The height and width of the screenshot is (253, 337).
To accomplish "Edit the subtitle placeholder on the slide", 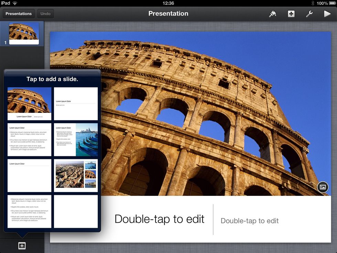I will [x=249, y=221].
